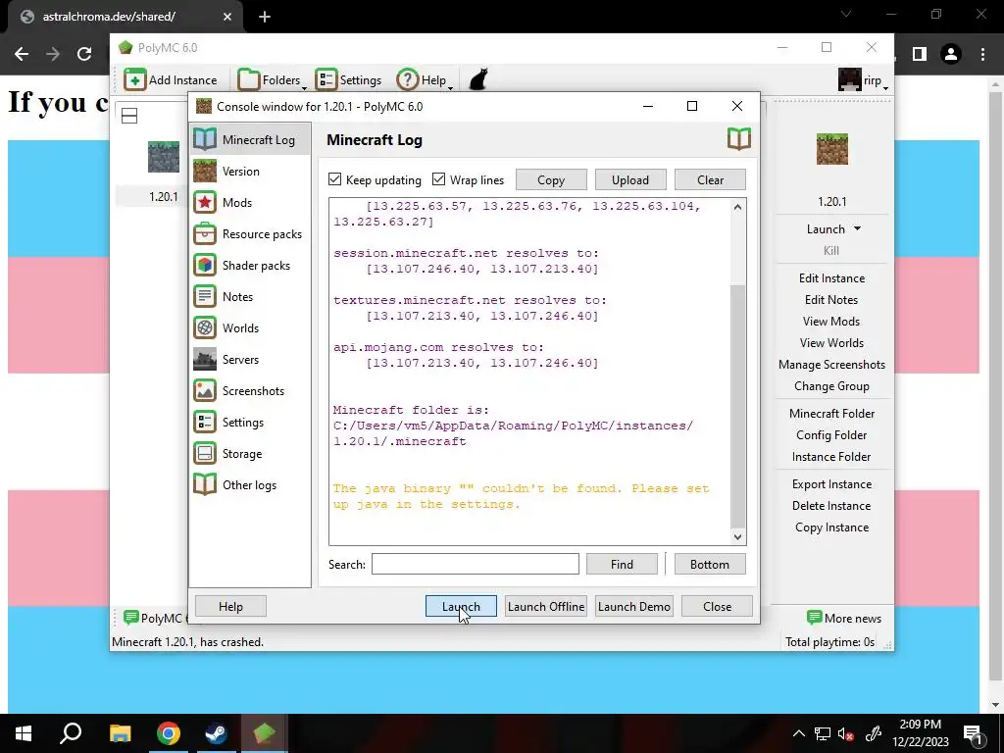Click Edit Notes in PolyMC sidebar
Image resolution: width=1004 pixels, height=753 pixels.
tap(831, 300)
